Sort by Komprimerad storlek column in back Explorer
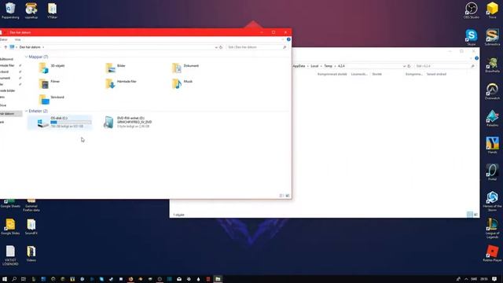Image resolution: width=503 pixels, height=283 pixels. [x=332, y=74]
